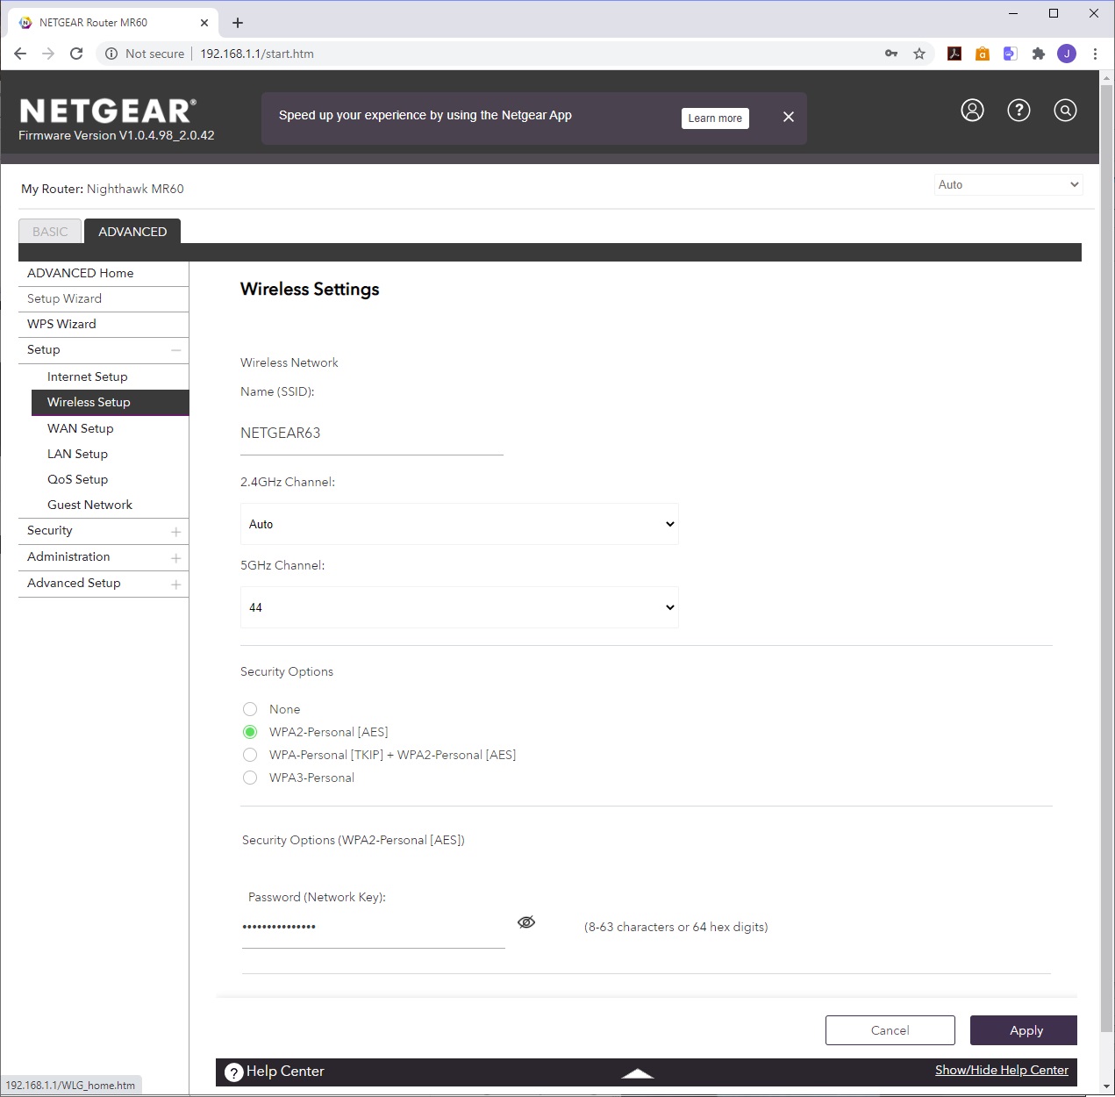Image resolution: width=1115 pixels, height=1097 pixels.
Task: Choose the WPA3-Personal security option
Action: click(x=250, y=778)
